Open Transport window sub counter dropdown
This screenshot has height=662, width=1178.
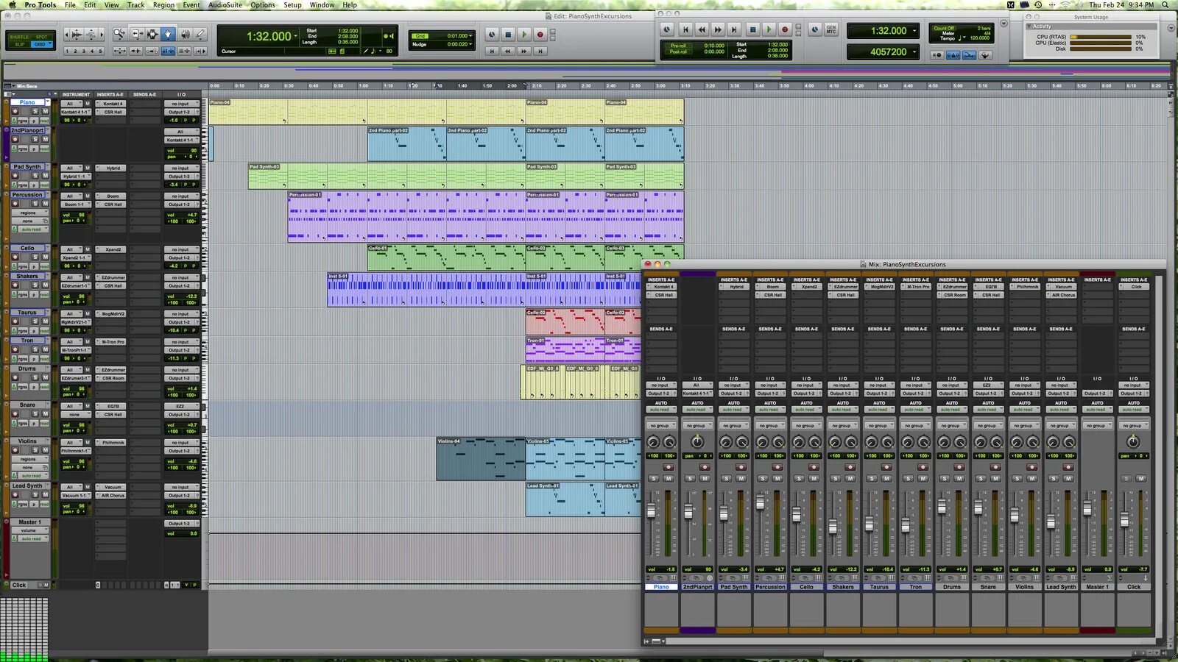[x=915, y=51]
